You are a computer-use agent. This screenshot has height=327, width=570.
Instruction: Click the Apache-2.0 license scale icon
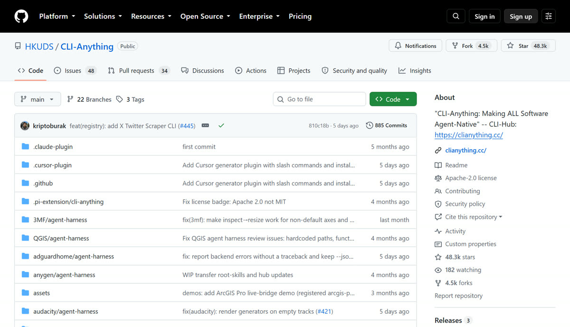pyautogui.click(x=438, y=178)
